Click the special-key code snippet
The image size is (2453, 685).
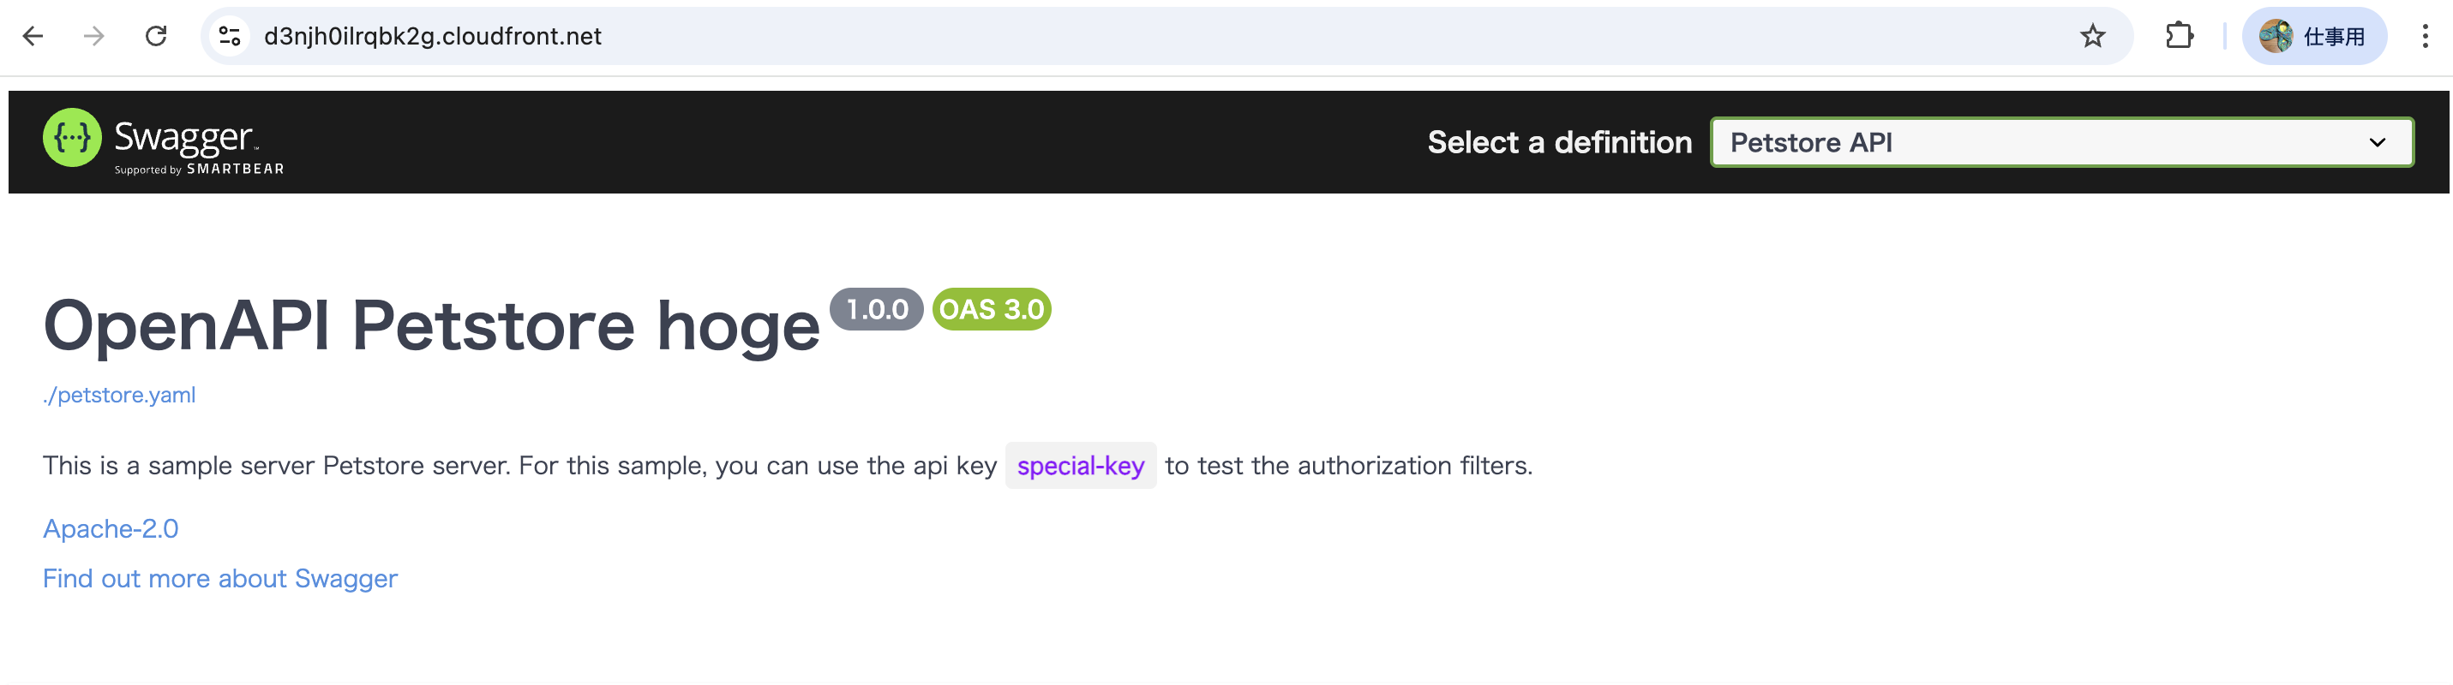point(1081,465)
